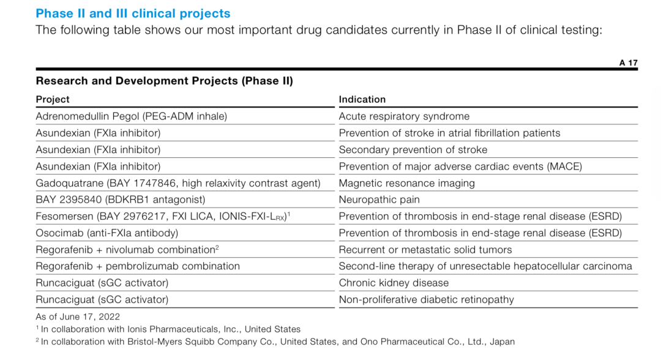Screen dimensions: 661x363
Task: Select the Regorafenib + nivolumab combination row
Action: click(x=127, y=250)
